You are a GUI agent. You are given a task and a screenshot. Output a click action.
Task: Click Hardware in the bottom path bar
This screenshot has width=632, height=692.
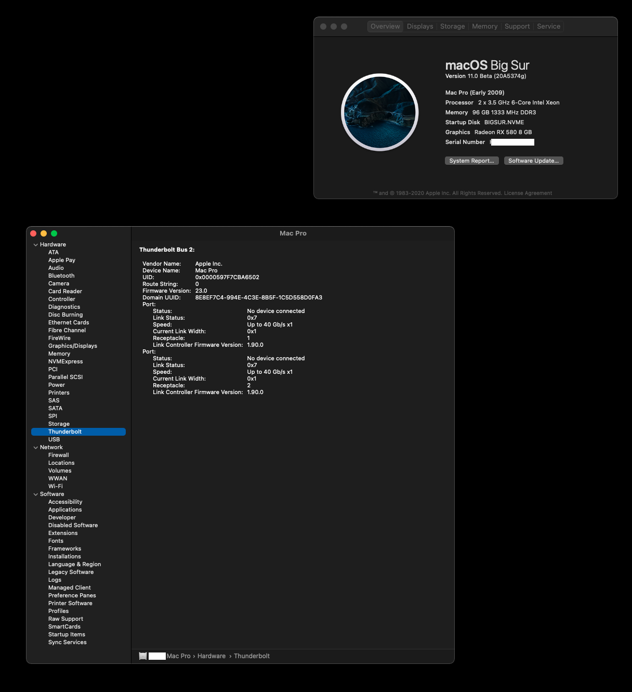[212, 656]
